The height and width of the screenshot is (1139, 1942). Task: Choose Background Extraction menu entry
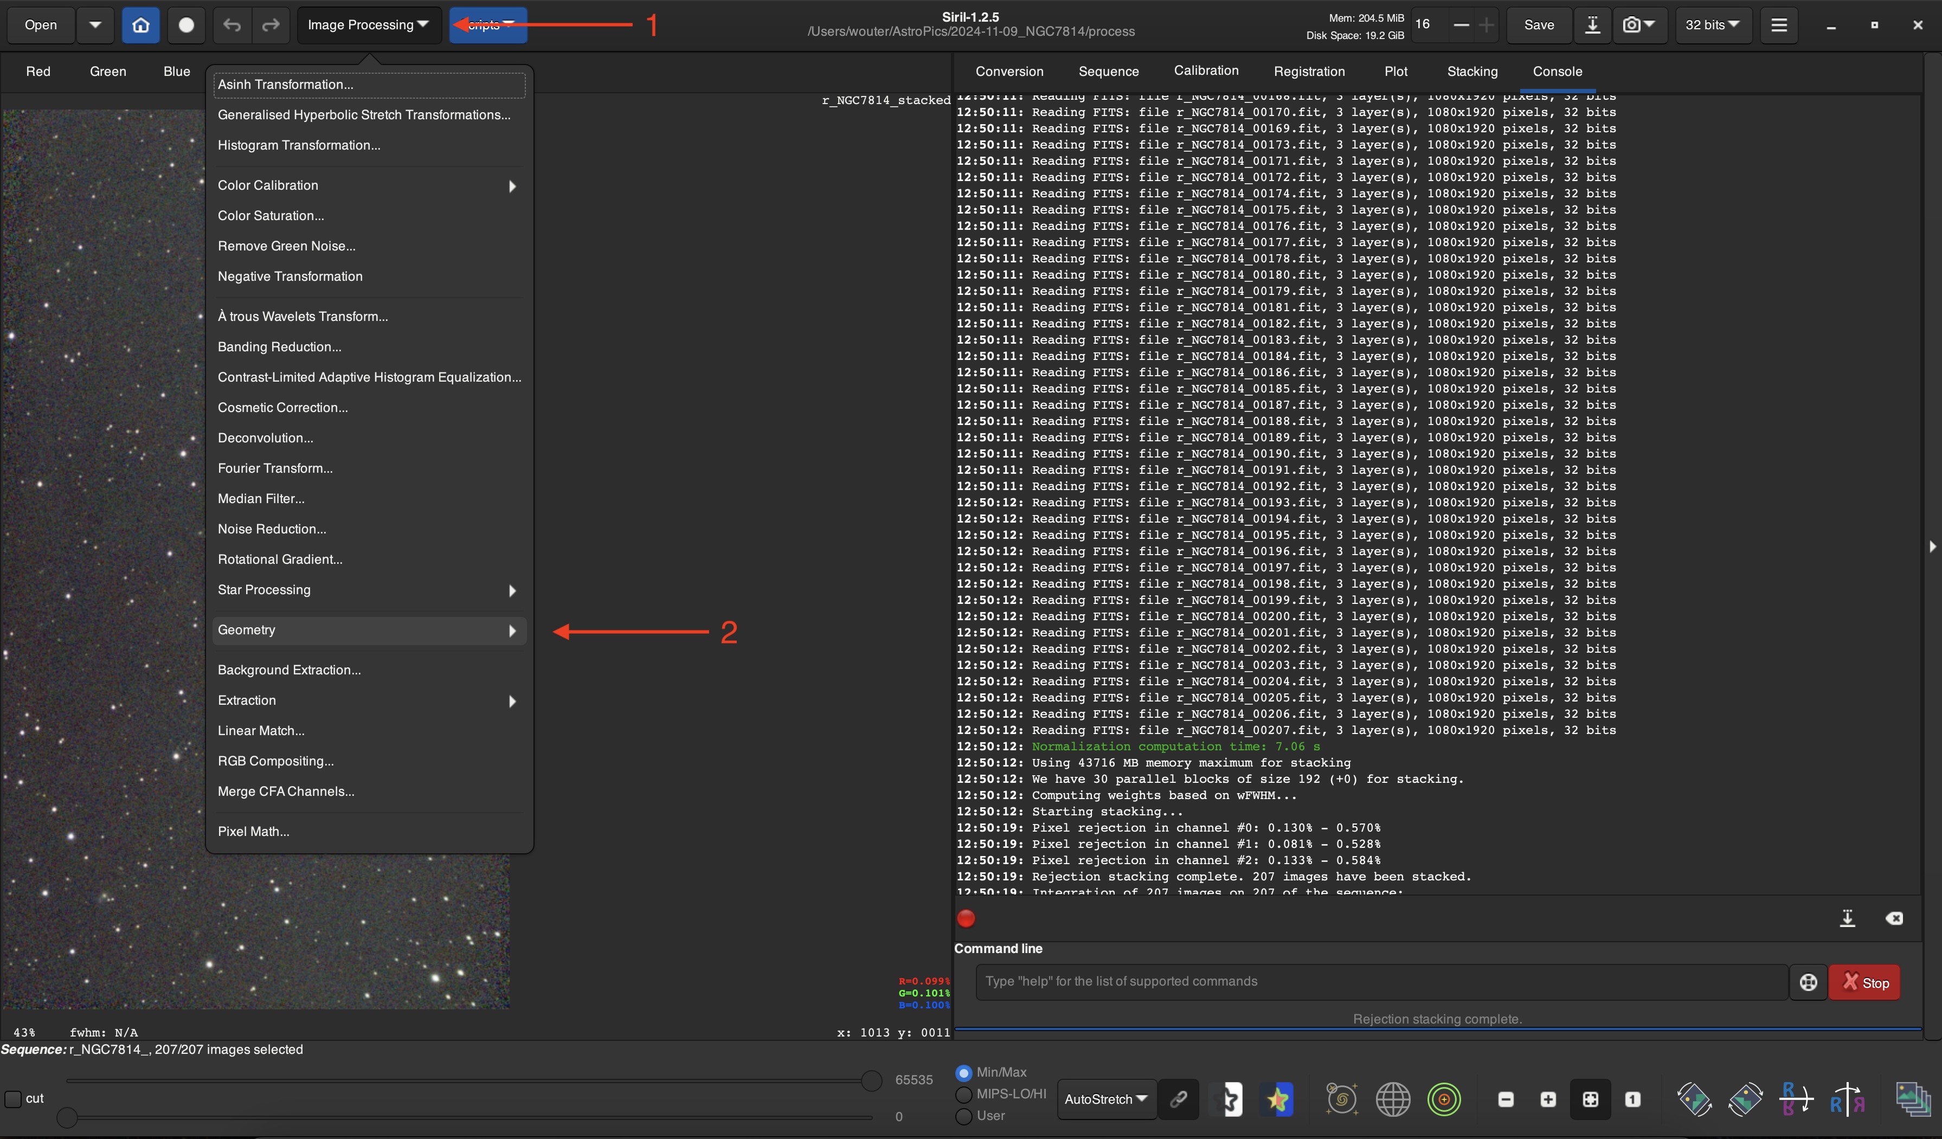pyautogui.click(x=289, y=670)
